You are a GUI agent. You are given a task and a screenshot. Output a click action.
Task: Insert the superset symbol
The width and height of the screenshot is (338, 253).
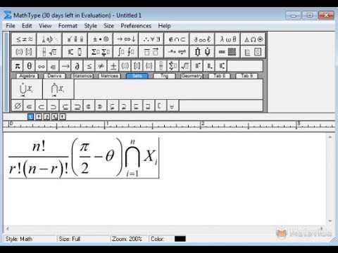click(x=54, y=106)
